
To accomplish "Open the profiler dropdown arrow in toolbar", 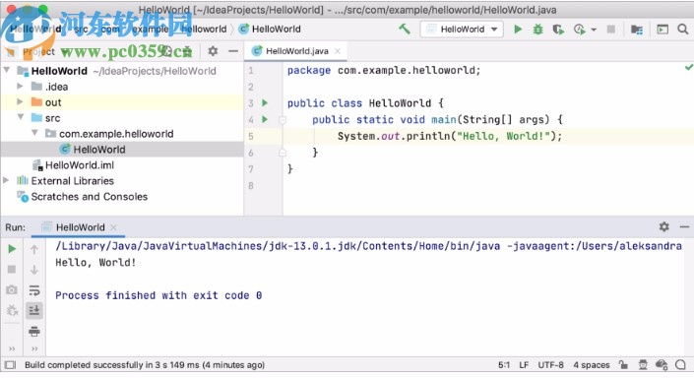I will 594,30.
